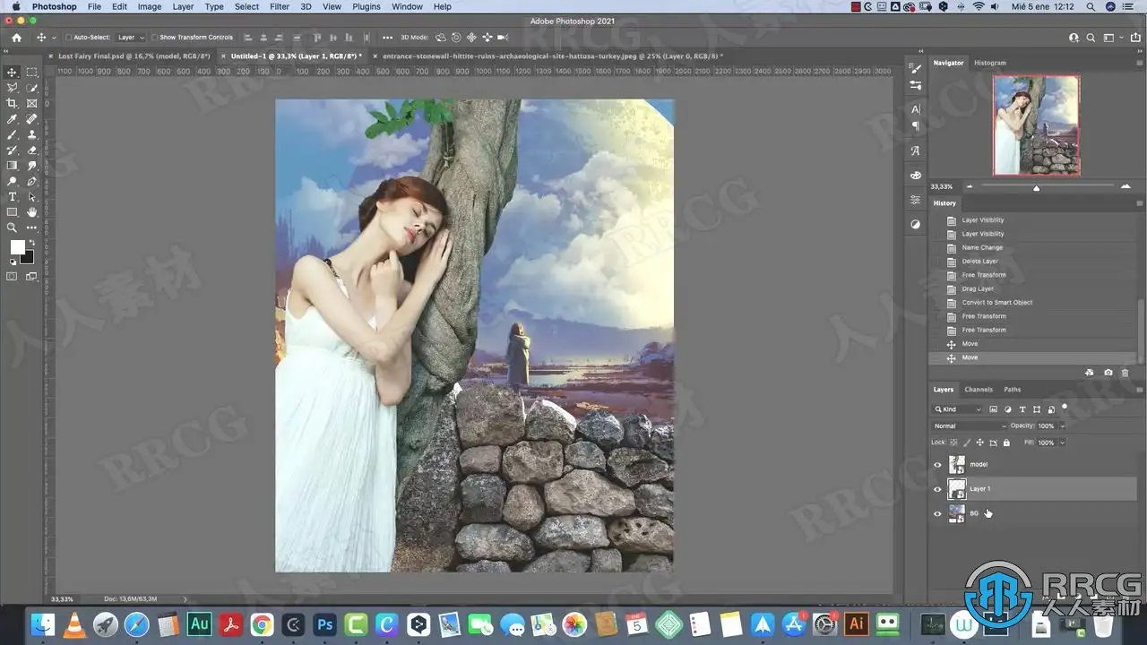
Task: Toggle visibility of the BG layer
Action: tap(938, 513)
